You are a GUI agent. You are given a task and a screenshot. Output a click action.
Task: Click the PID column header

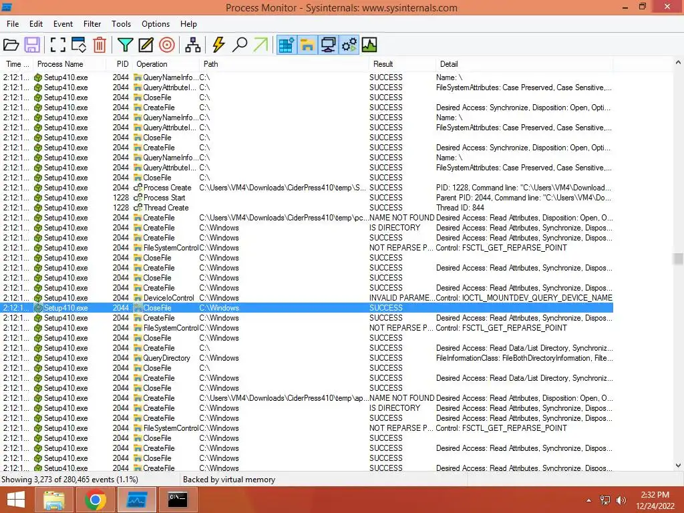[120, 64]
